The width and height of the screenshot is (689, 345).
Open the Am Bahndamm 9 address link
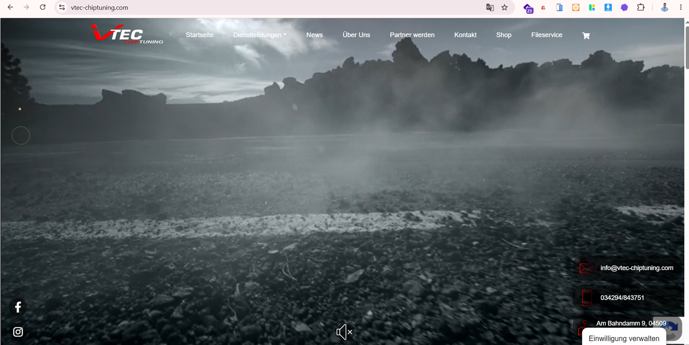pyautogui.click(x=631, y=323)
